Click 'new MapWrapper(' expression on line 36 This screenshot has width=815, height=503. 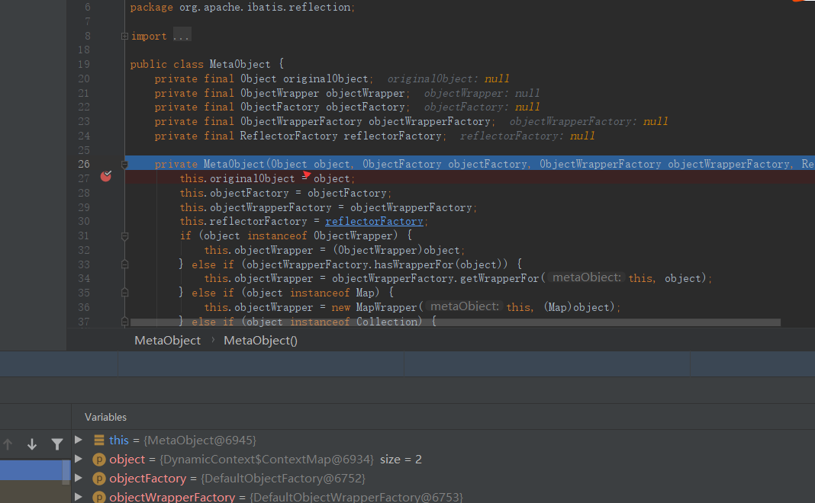[x=377, y=307]
